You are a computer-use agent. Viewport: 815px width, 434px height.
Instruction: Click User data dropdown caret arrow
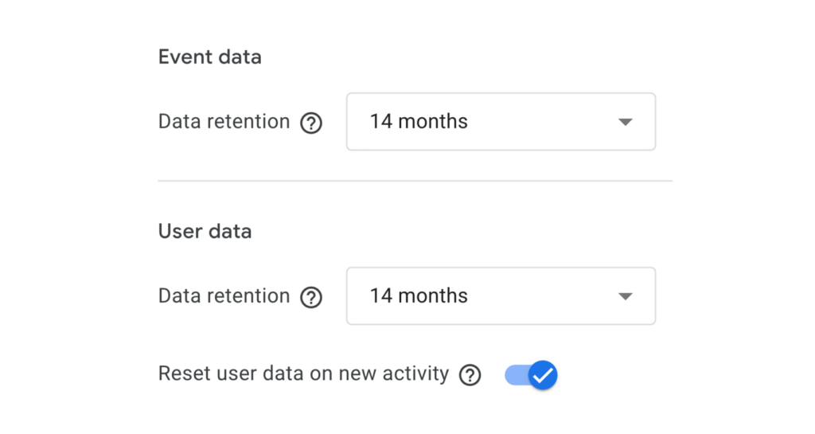[x=626, y=296]
